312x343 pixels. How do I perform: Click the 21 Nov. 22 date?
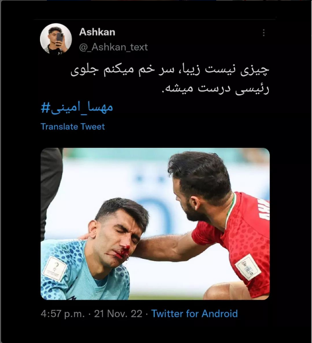click(x=118, y=314)
